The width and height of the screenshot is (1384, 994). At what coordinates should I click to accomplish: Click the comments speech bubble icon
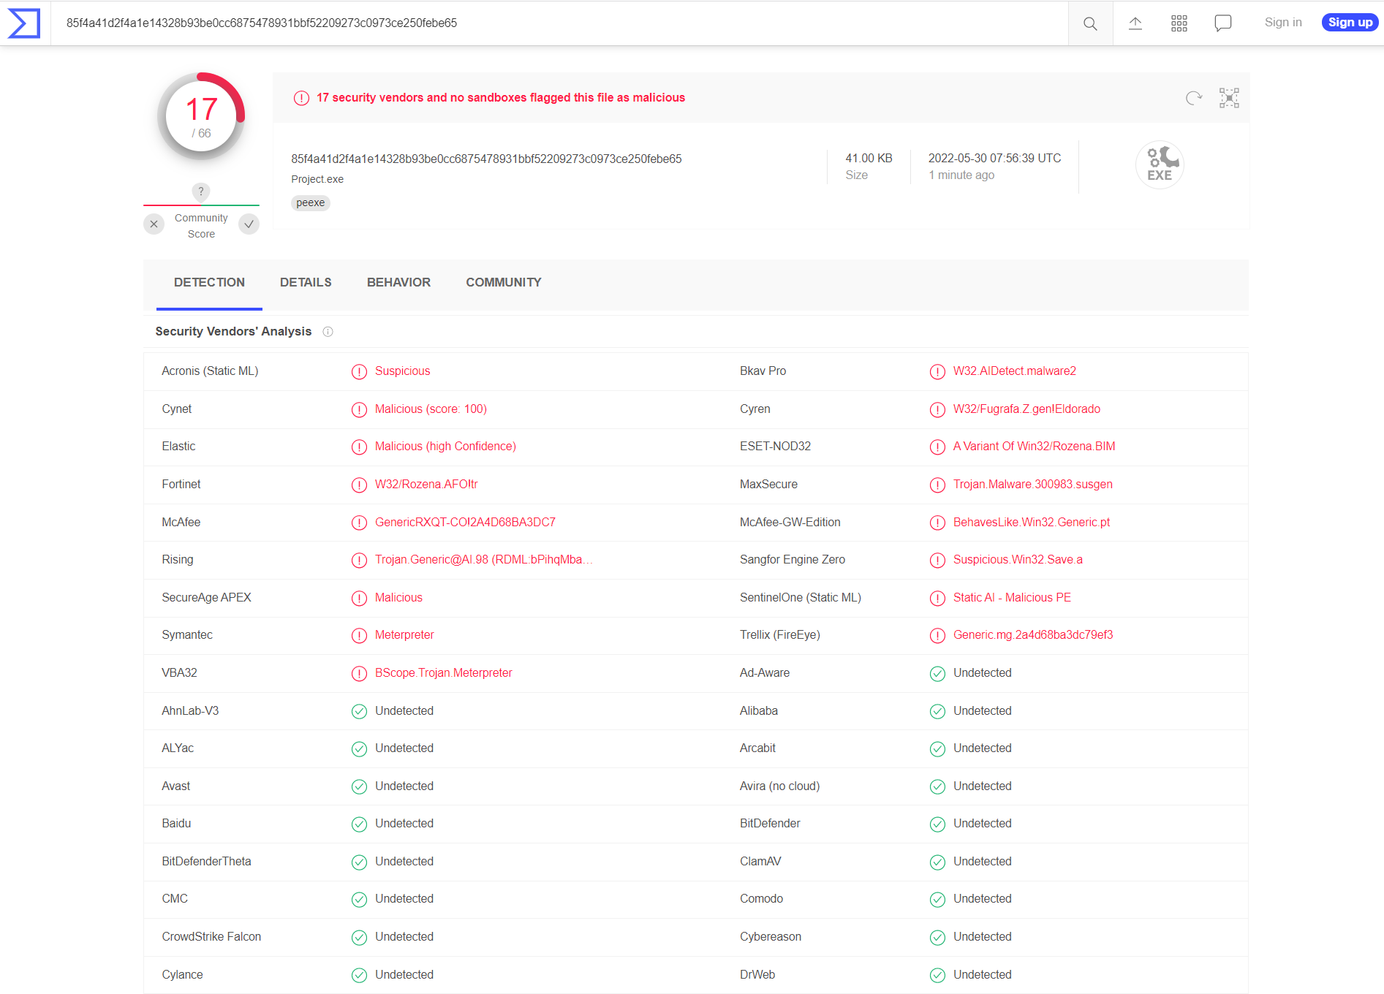pos(1222,23)
